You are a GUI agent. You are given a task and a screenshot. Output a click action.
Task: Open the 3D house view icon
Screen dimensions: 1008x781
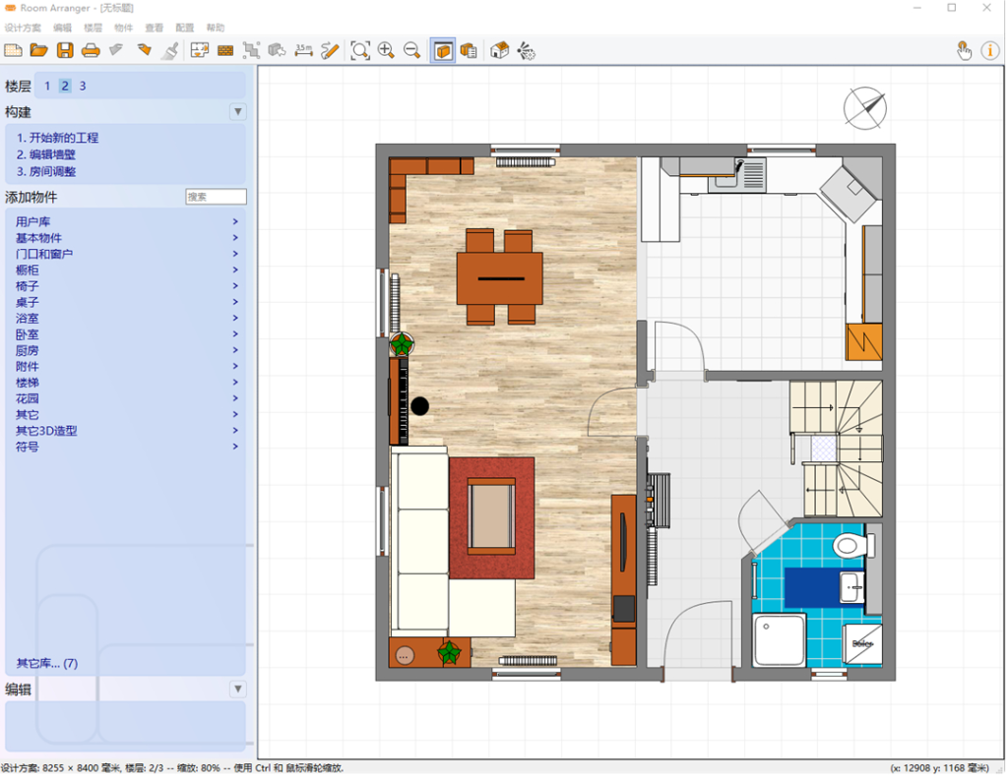click(499, 51)
